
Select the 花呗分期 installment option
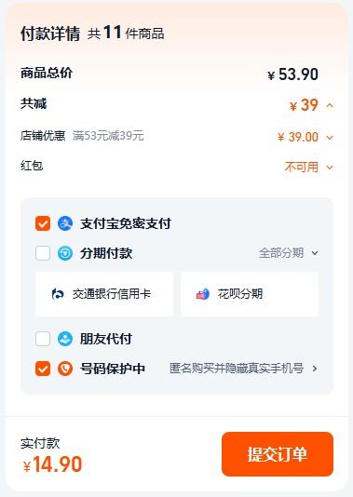[250, 294]
